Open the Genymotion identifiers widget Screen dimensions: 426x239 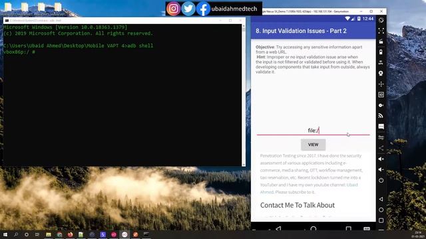(381, 94)
